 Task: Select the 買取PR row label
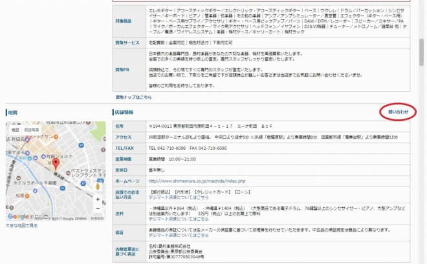(122, 70)
